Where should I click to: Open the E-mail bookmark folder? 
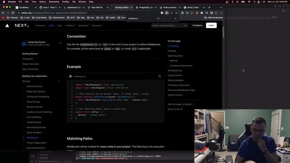pyautogui.click(x=25, y=18)
